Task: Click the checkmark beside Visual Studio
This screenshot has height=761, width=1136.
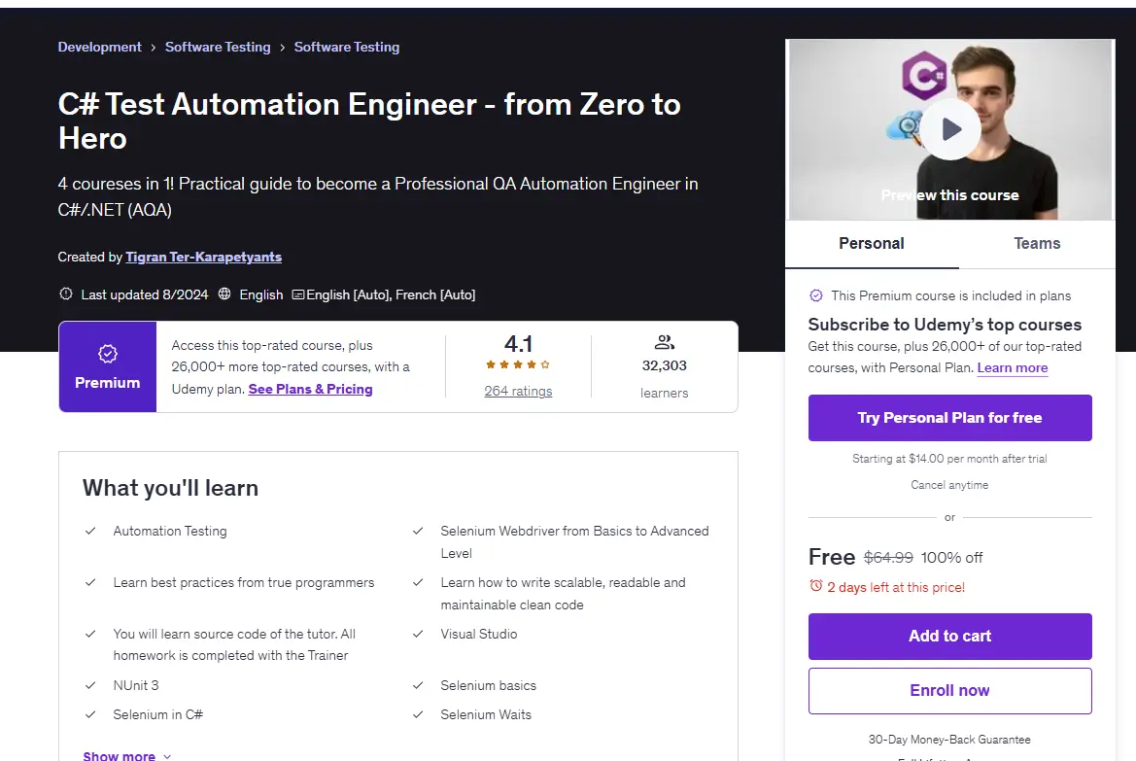Action: pos(418,634)
